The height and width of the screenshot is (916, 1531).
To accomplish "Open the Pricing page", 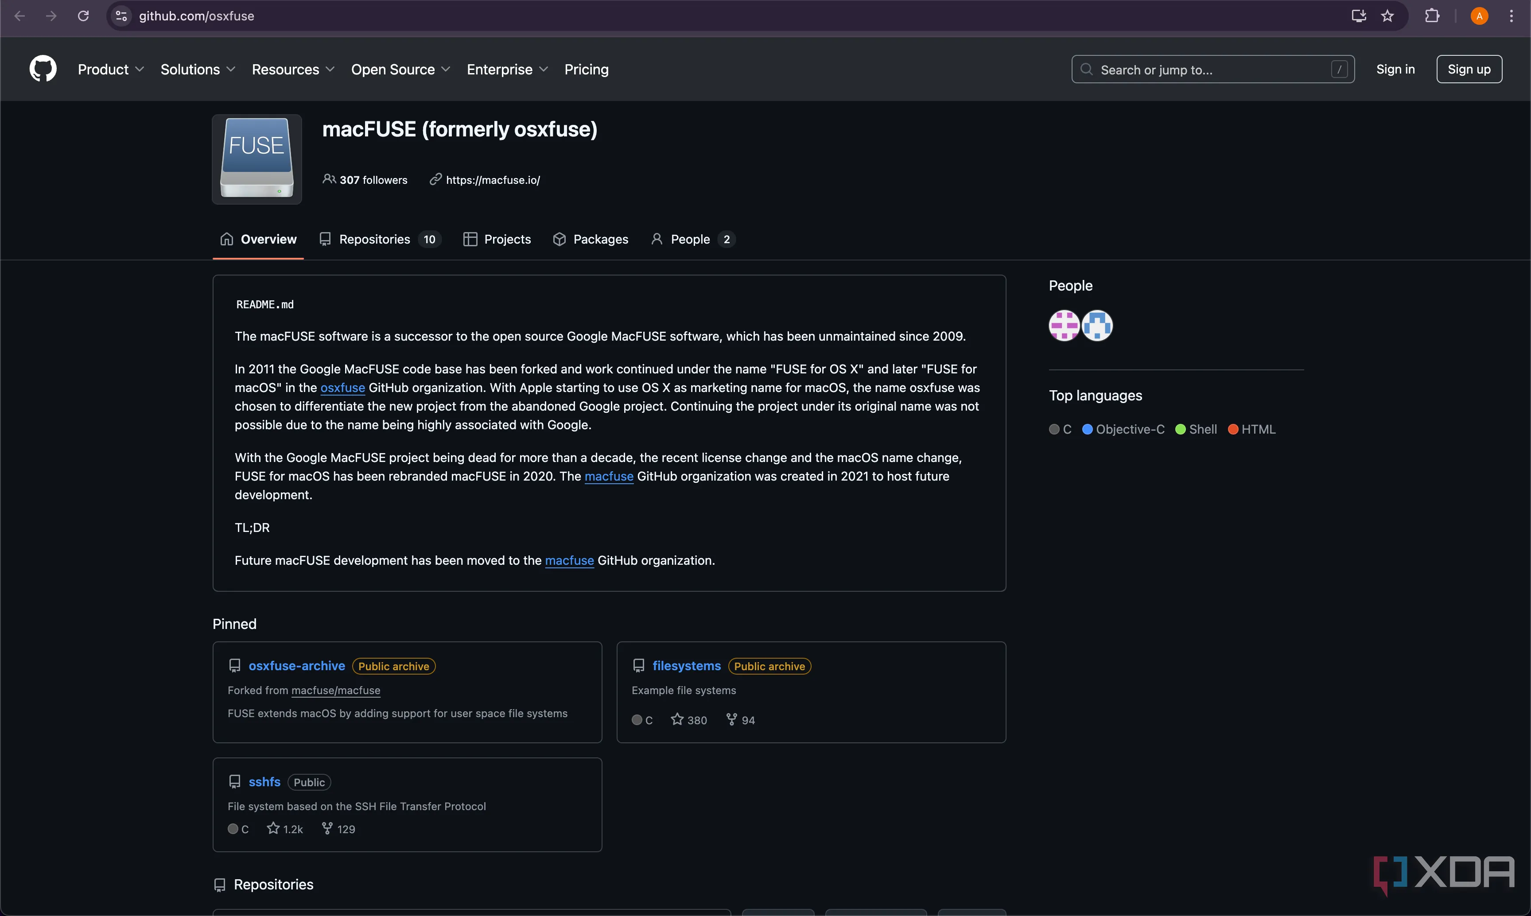I will 587,69.
